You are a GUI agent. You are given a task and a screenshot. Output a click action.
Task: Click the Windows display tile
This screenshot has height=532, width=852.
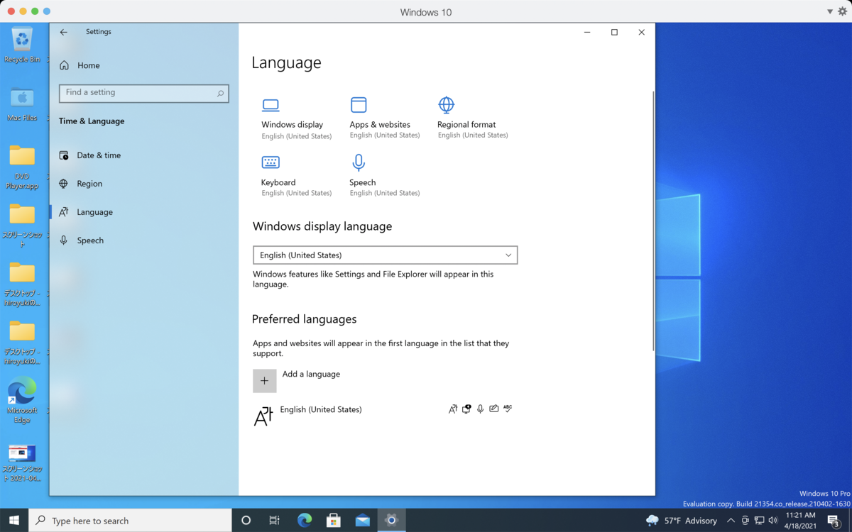click(x=296, y=118)
